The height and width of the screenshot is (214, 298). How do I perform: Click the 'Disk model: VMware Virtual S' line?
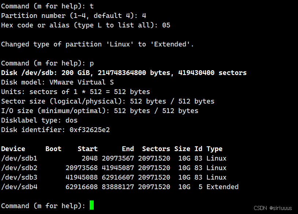tap(57, 82)
